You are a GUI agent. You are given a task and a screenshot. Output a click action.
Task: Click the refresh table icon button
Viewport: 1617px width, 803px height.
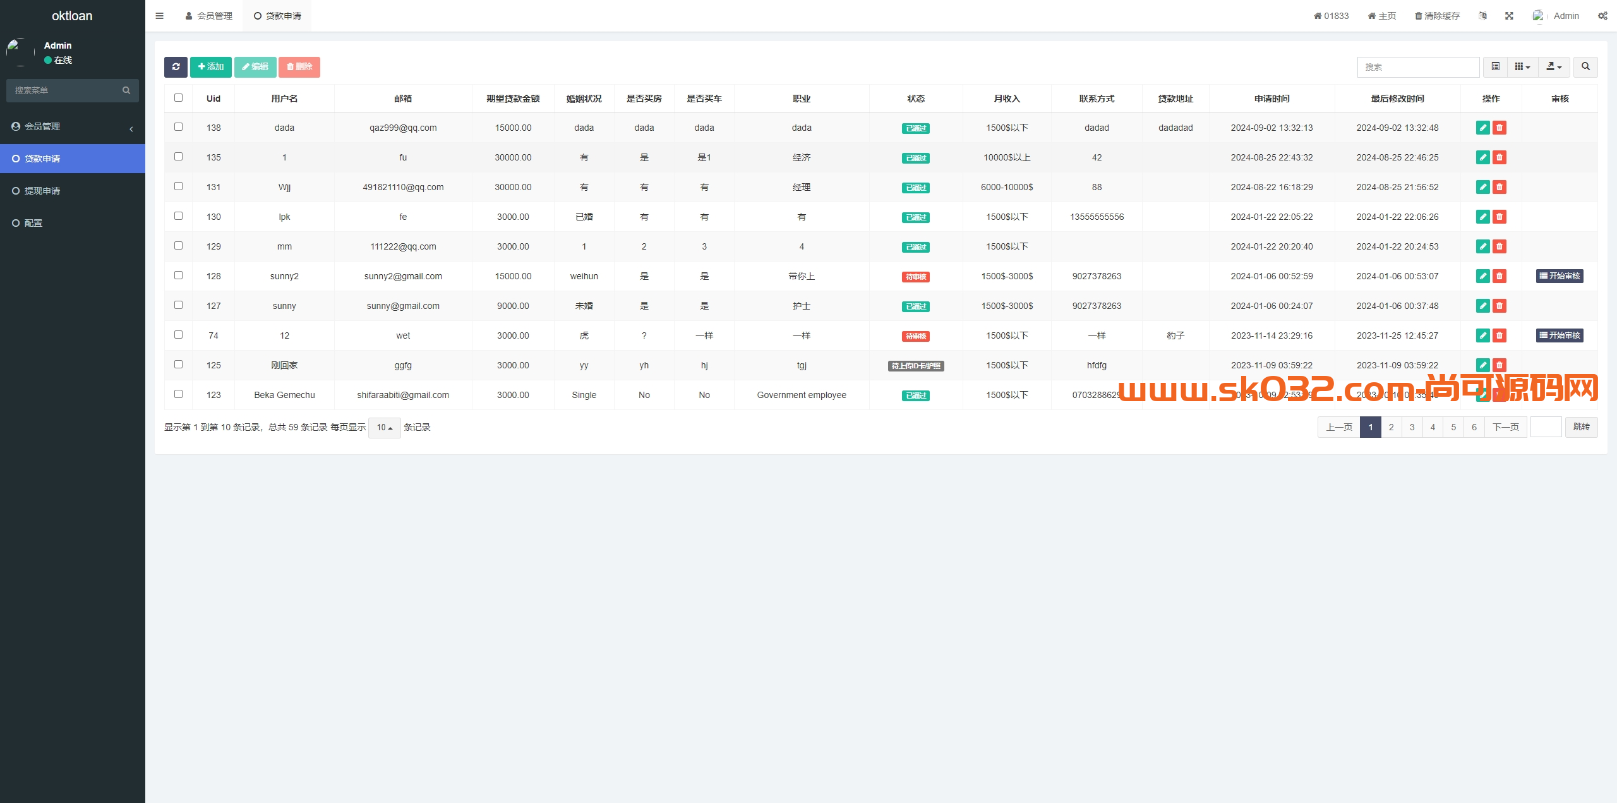click(176, 67)
